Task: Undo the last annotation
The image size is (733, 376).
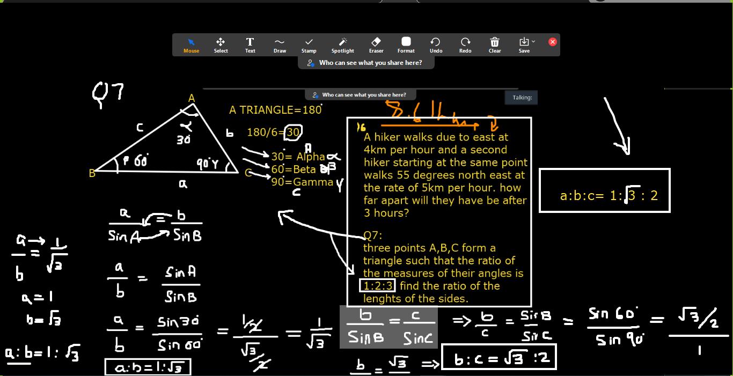Action: point(436,45)
